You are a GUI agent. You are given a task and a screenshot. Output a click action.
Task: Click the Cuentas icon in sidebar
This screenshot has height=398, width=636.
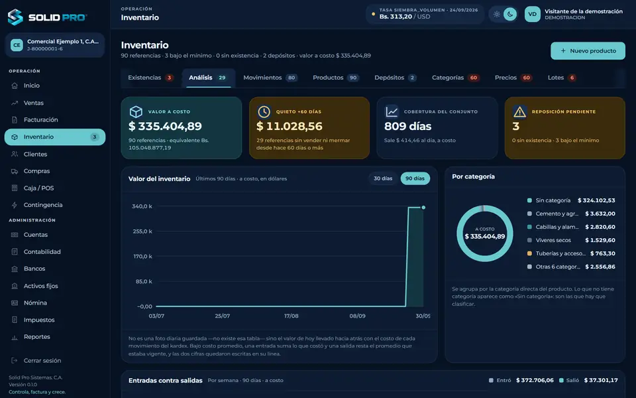15,235
